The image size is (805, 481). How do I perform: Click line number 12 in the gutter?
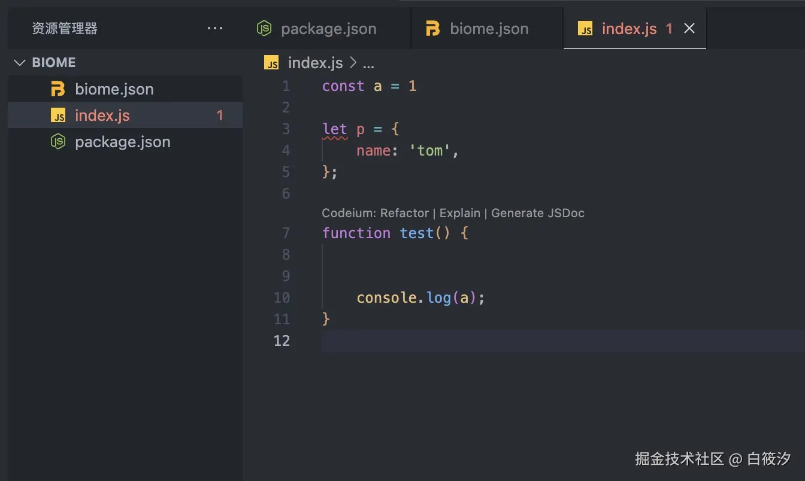click(282, 340)
